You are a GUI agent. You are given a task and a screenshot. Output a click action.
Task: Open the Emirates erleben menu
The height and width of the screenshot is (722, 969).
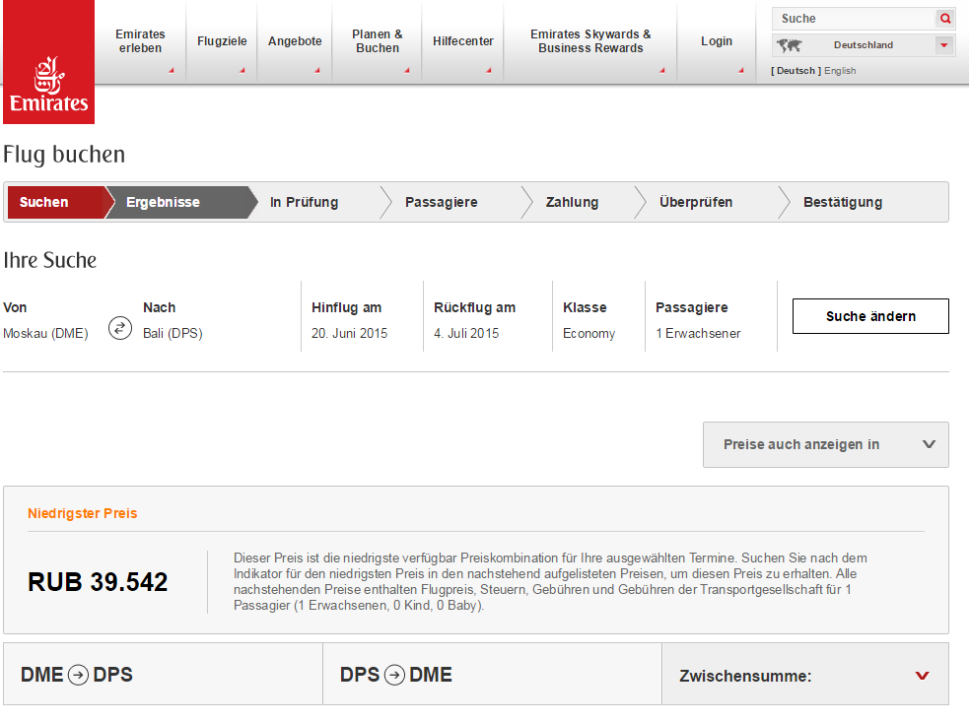[x=140, y=41]
